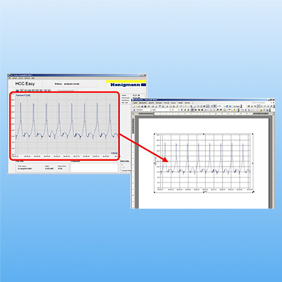The width and height of the screenshot is (282, 282).
Task: Open the paragraph style dropdown in Word
Action: [x=141, y=110]
